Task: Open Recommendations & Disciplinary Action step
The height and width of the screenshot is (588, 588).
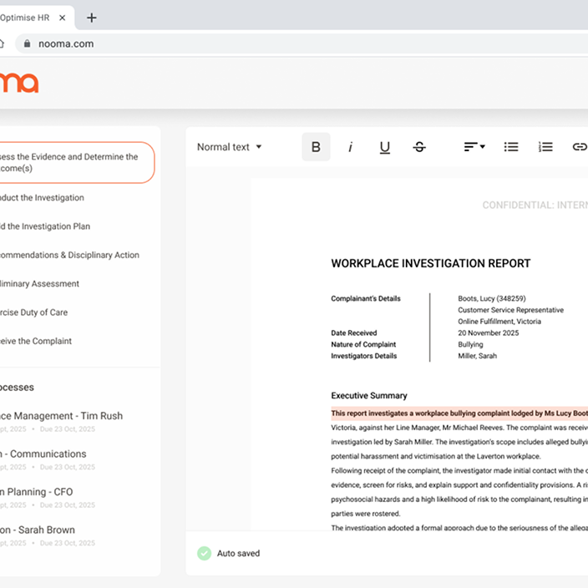Action: [69, 255]
